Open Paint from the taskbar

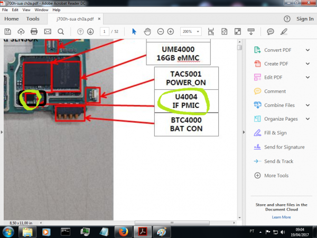click(162, 232)
